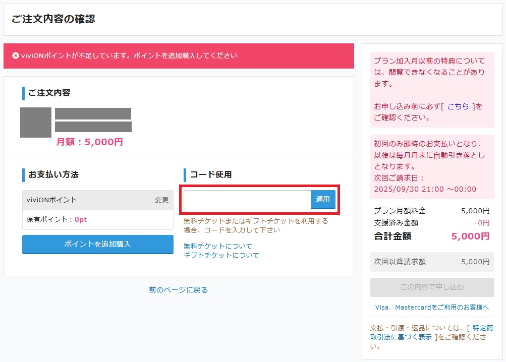Select the viviONポイント payment method label
Screen dimensions: 506x362
click(x=52, y=200)
